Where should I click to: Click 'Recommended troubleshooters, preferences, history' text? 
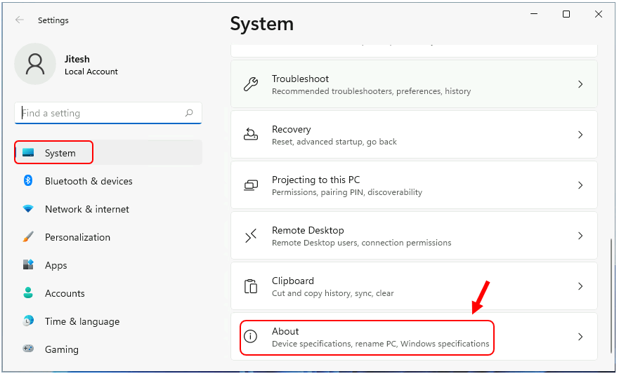pos(372,91)
